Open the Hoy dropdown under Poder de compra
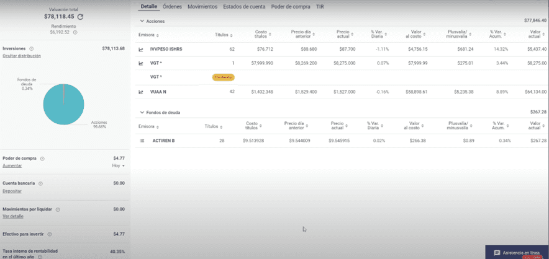The width and height of the screenshot is (549, 259). (118, 166)
